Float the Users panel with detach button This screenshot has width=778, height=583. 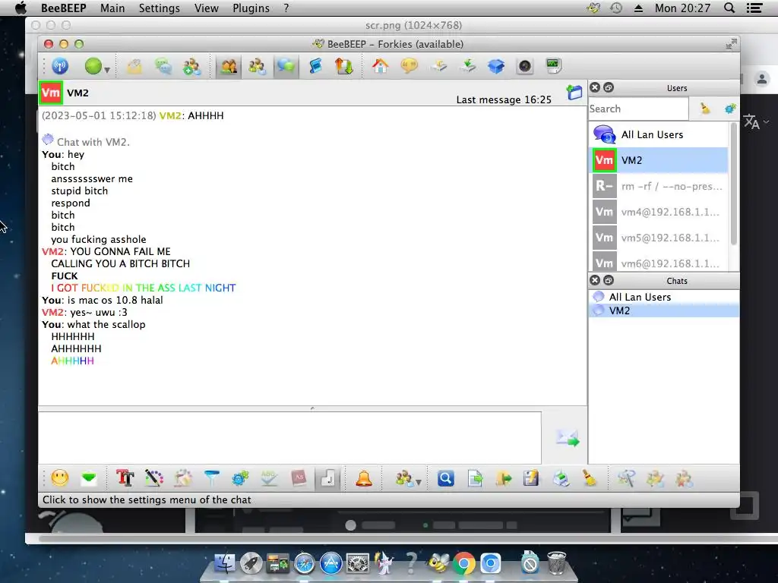point(609,87)
